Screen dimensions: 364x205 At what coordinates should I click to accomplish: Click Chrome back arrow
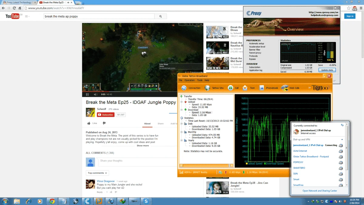coord(4,8)
